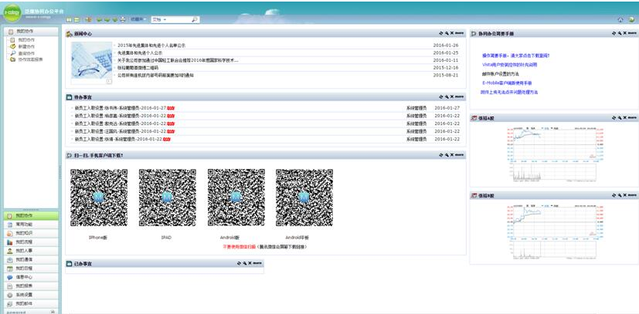Viewport: 639px width, 314px height.
Task: Click the Android平板 QR code
Action: [304, 198]
